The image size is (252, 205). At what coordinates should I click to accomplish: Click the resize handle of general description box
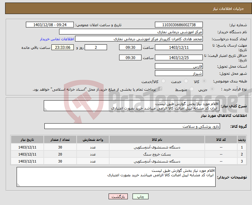pyautogui.click(x=46, y=109)
